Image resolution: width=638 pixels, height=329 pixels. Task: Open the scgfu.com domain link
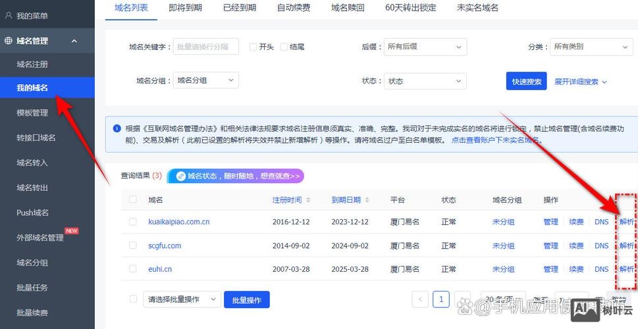pos(165,245)
